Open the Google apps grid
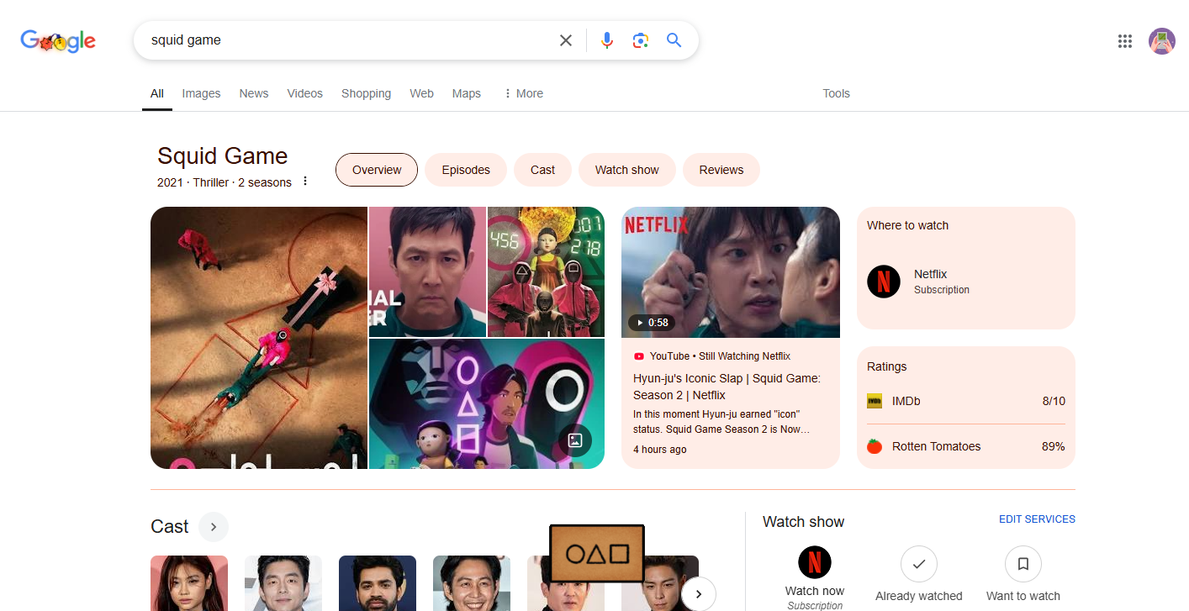 pyautogui.click(x=1125, y=41)
